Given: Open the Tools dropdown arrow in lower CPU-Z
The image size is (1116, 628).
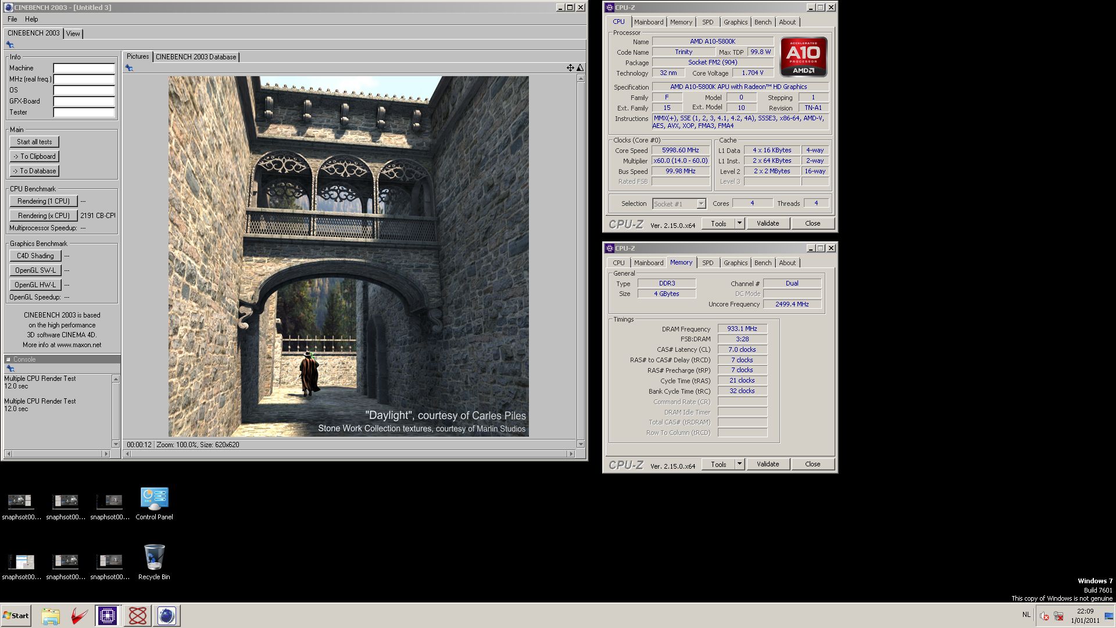Looking at the screenshot, I should click(x=739, y=464).
